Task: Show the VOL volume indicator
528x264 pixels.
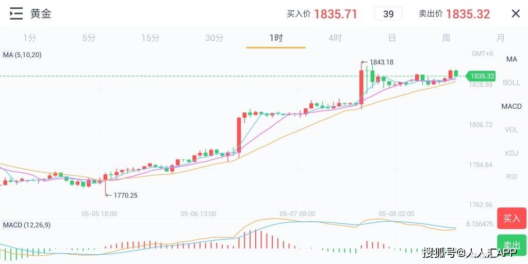Action: point(511,130)
